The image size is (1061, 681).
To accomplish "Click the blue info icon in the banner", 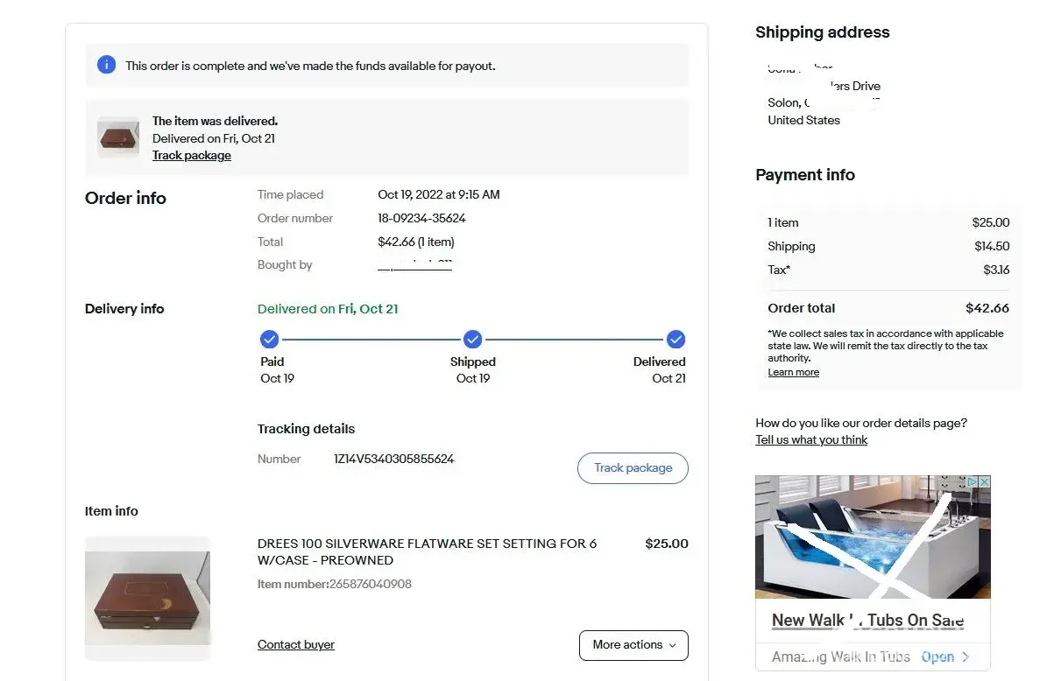I will [x=107, y=65].
